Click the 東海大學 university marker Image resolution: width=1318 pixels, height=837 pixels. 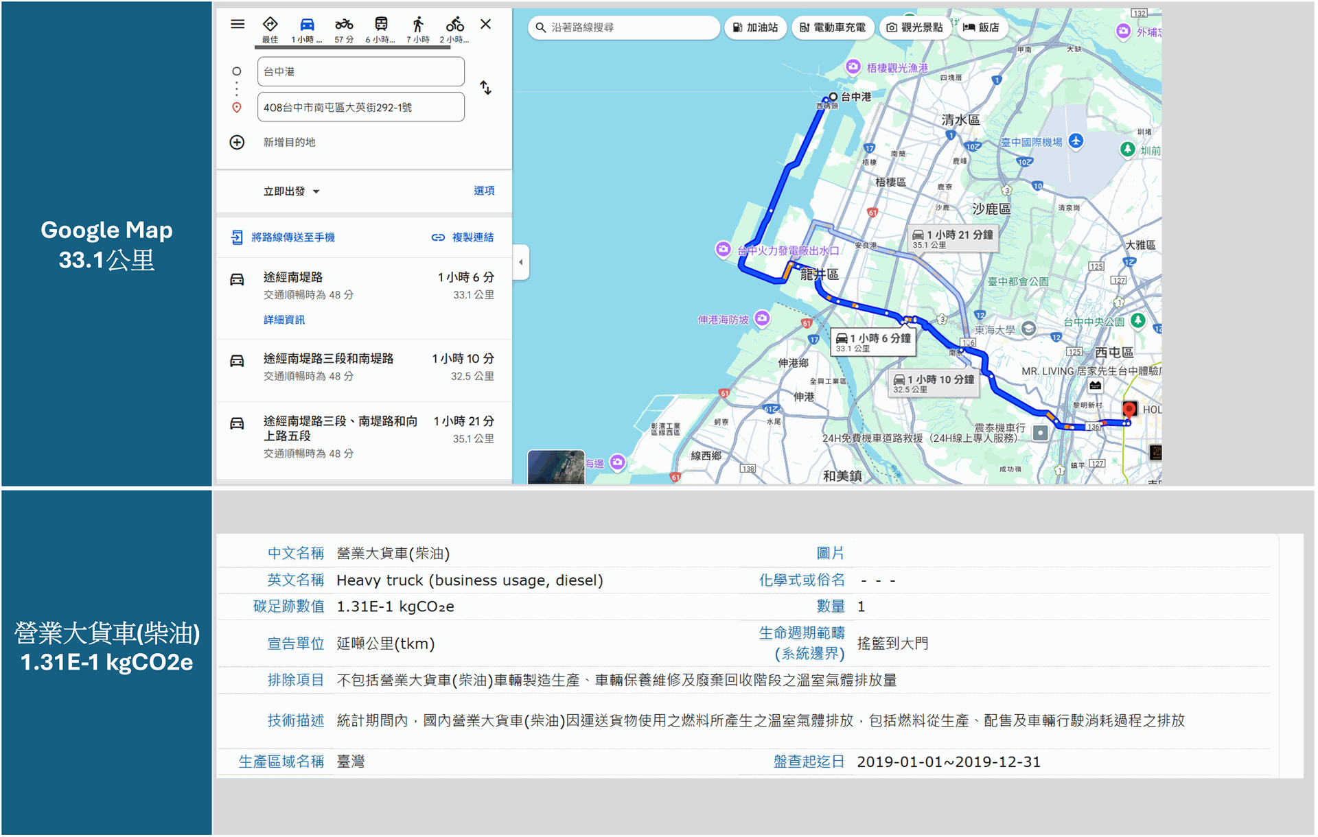(1028, 329)
